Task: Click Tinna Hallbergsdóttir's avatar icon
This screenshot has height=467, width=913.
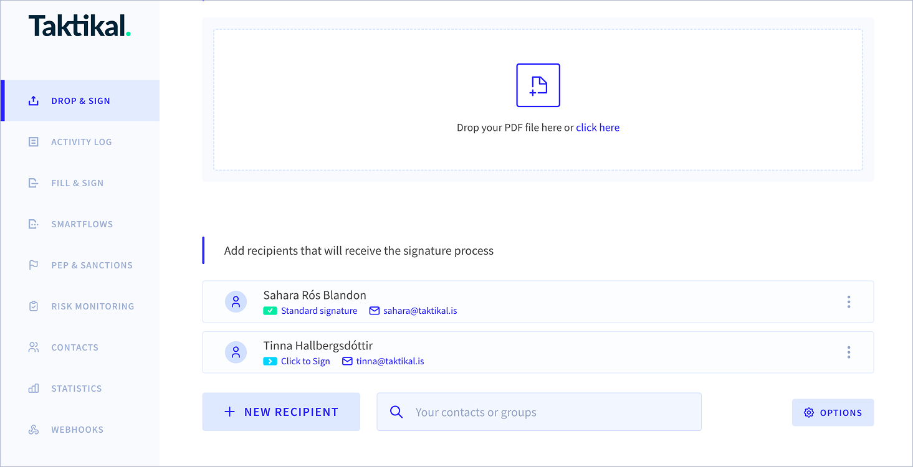Action: [x=236, y=352]
